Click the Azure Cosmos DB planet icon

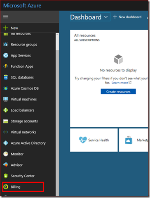pyautogui.click(x=6, y=88)
